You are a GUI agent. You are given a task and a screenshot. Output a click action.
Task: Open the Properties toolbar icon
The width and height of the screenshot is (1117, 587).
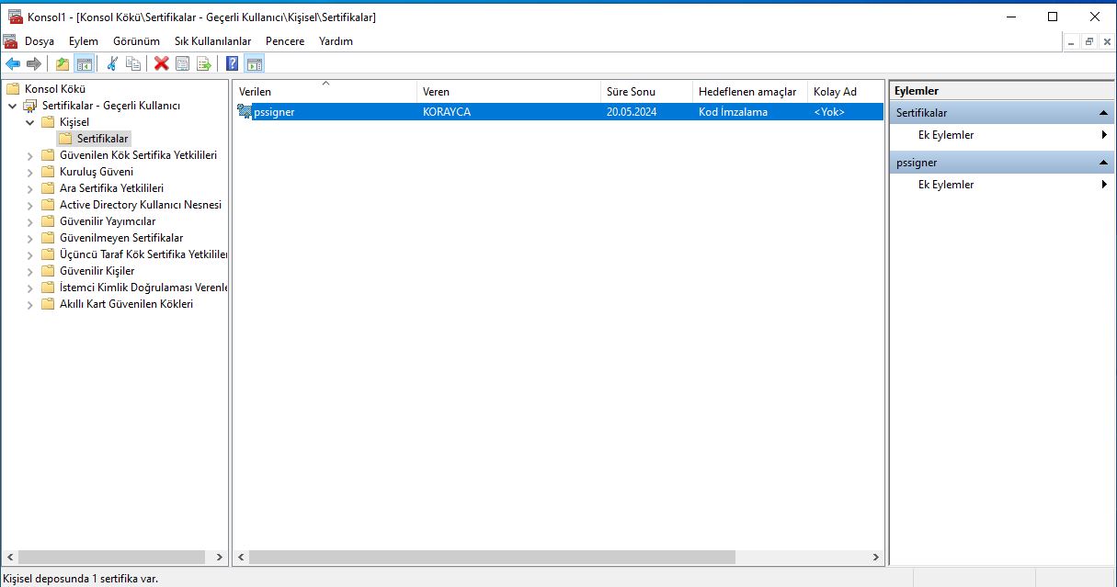[182, 62]
